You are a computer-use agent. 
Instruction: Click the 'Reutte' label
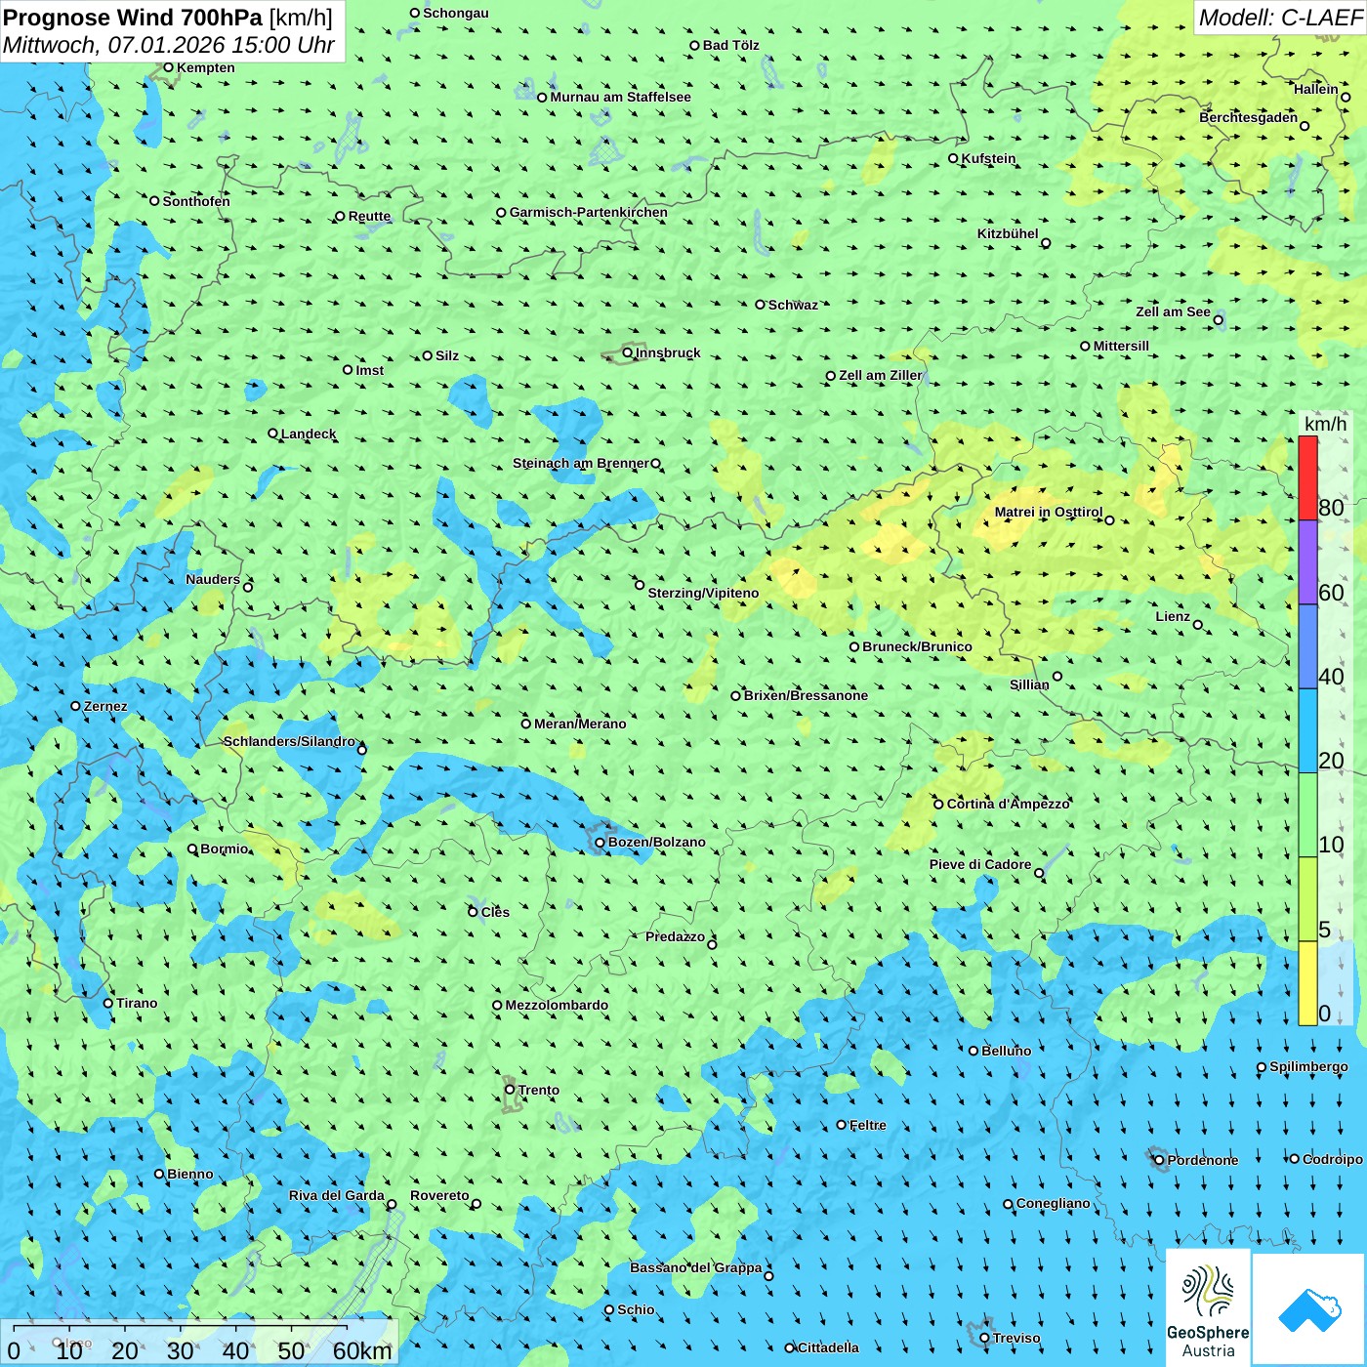click(x=370, y=216)
